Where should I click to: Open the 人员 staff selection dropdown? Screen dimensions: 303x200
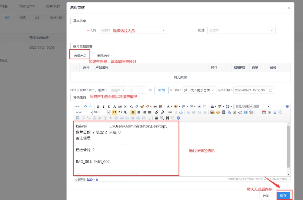point(133,30)
